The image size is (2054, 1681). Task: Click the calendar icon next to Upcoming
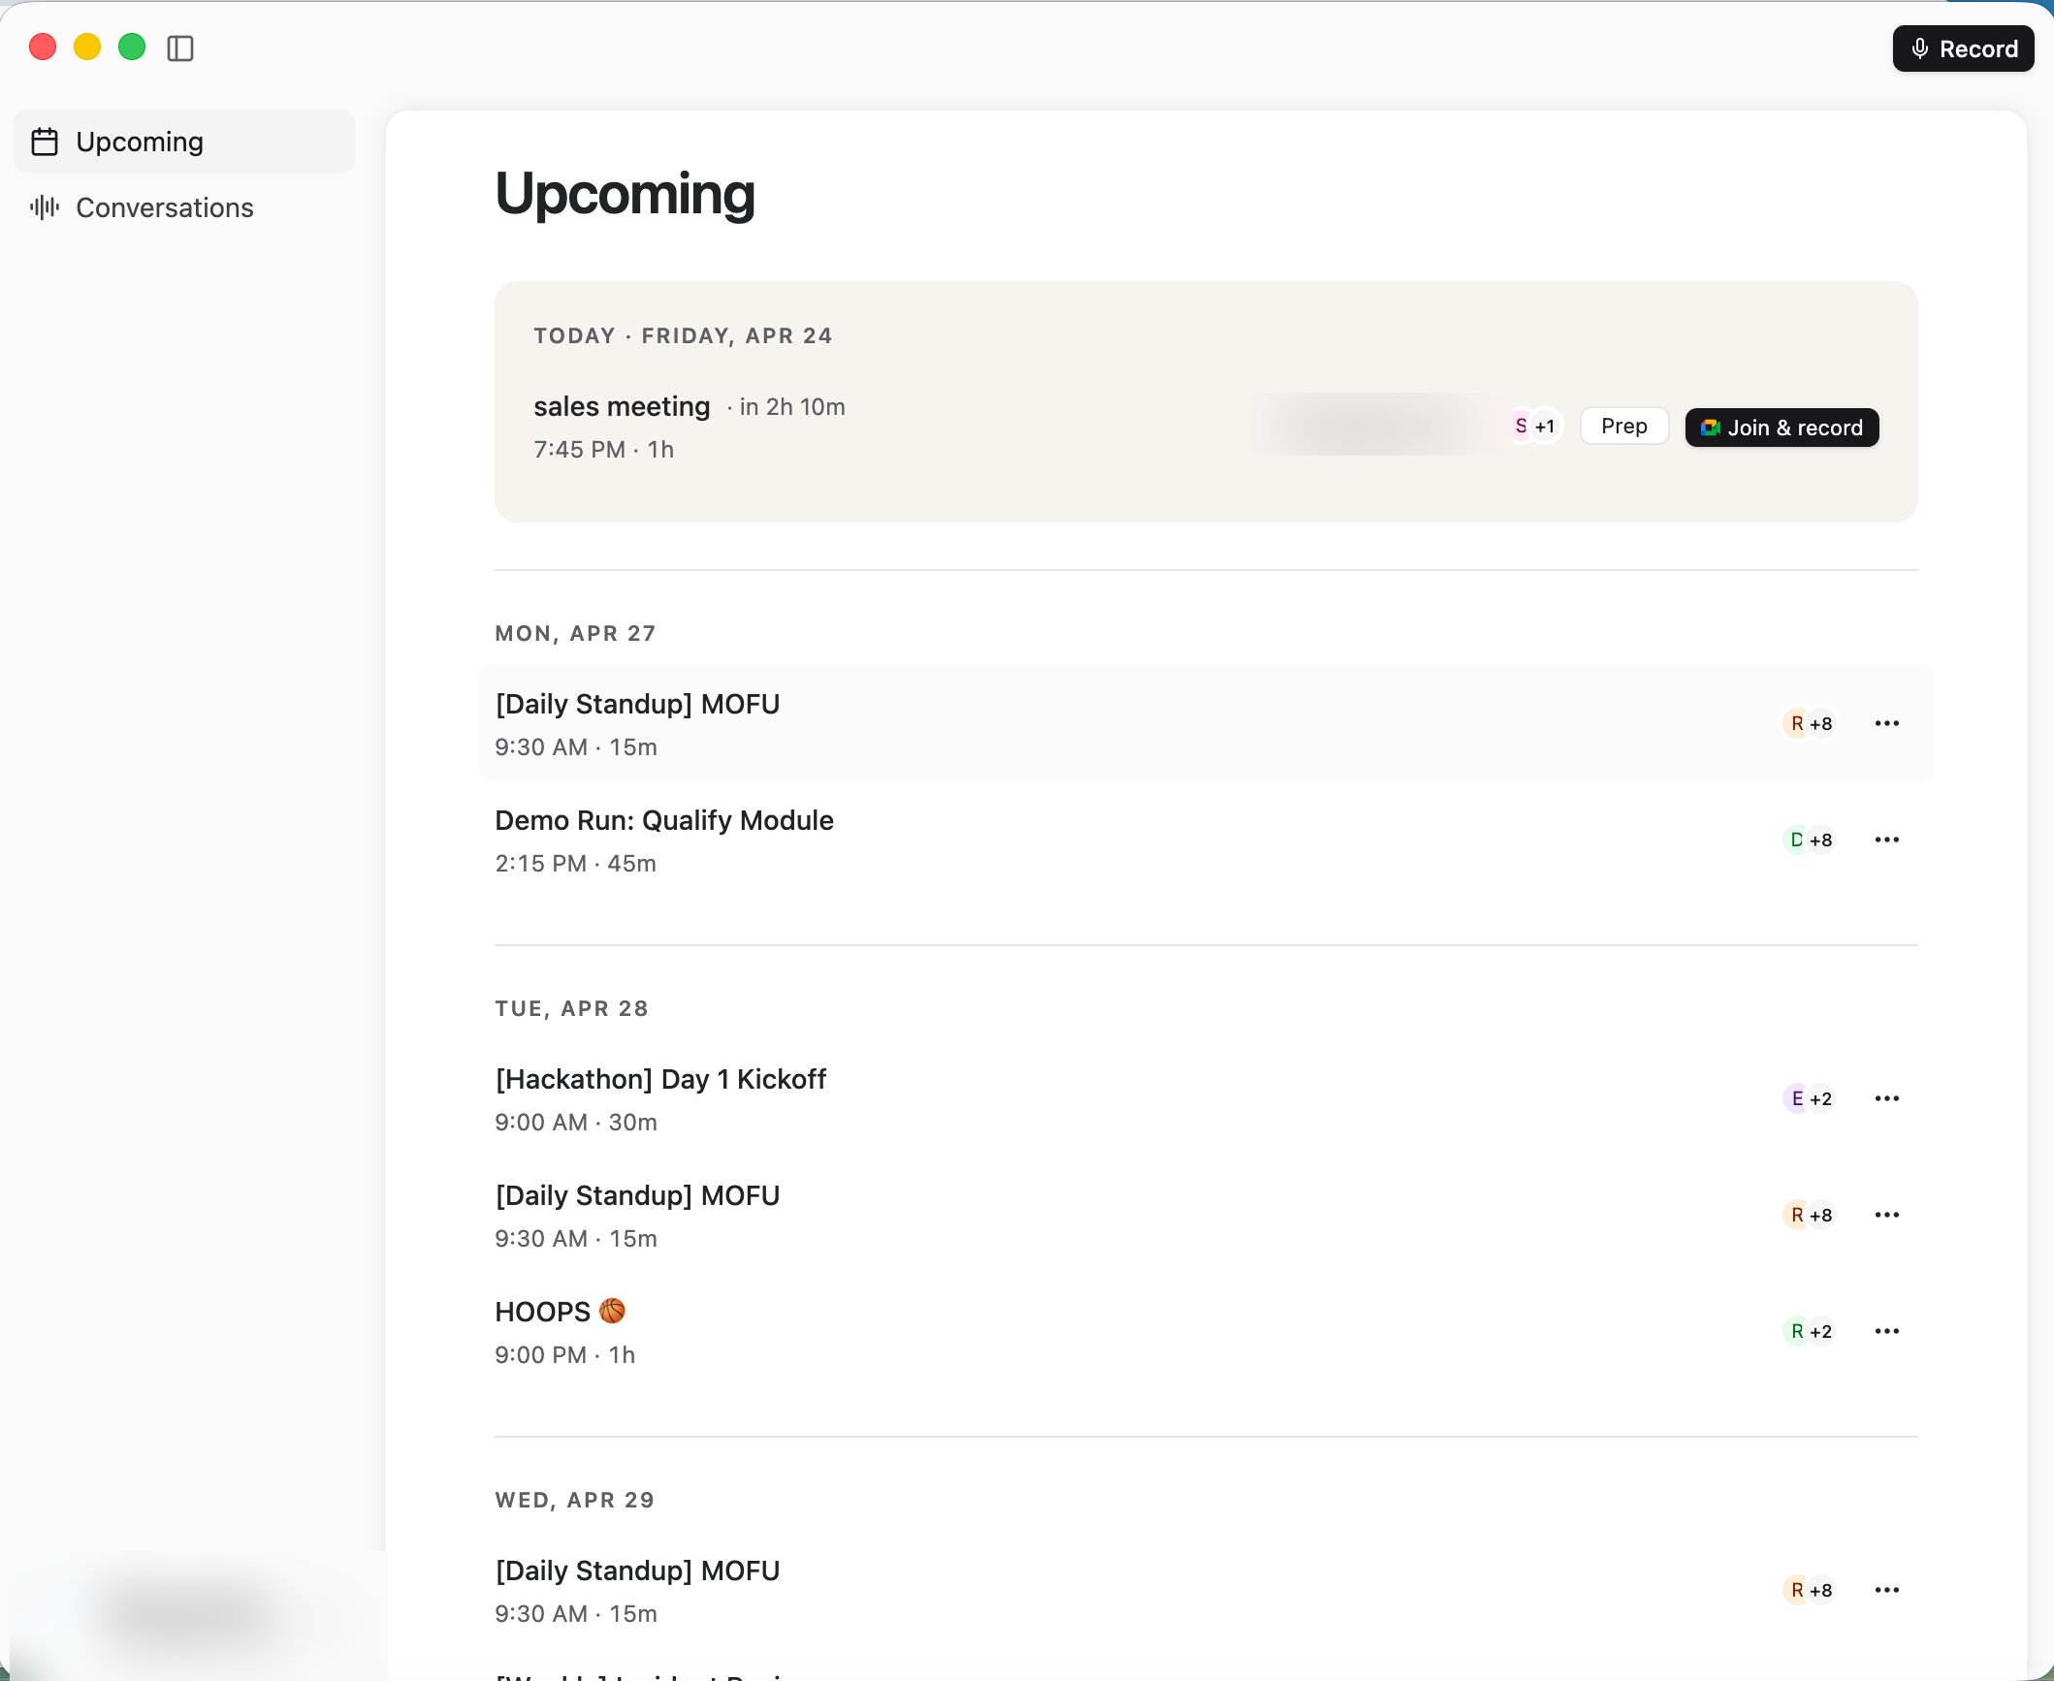click(45, 142)
